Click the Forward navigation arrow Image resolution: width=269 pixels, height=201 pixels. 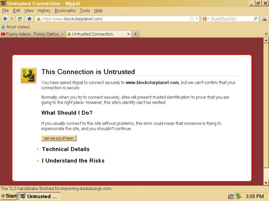point(12,19)
